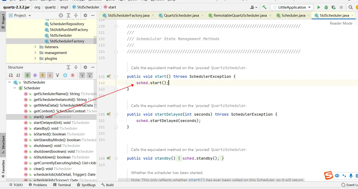Open the Project view selector dropdown
This screenshot has width=358, height=189.
click(x=20, y=16)
